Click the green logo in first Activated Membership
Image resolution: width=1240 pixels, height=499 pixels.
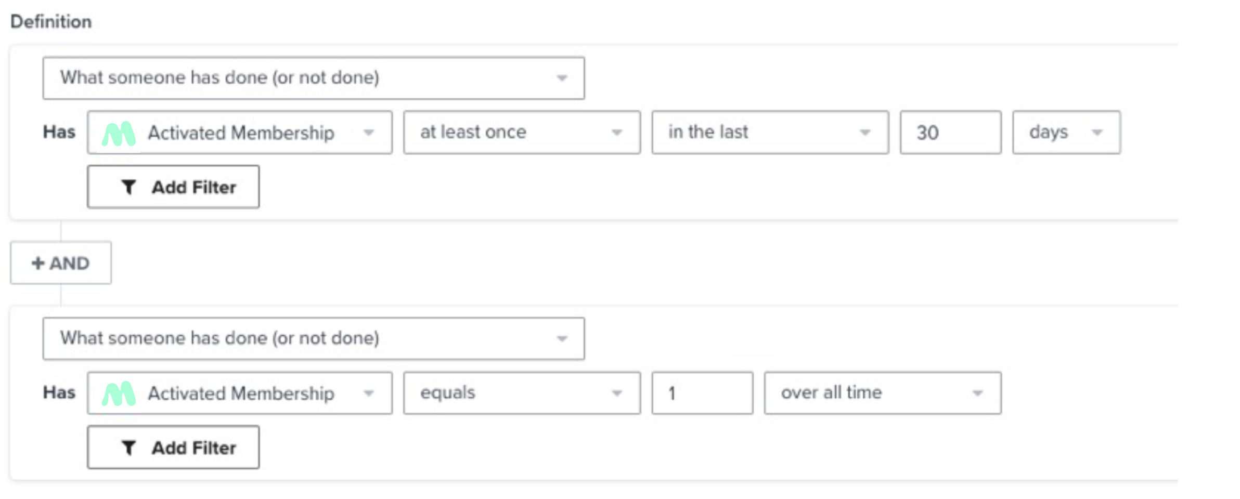pos(119,134)
